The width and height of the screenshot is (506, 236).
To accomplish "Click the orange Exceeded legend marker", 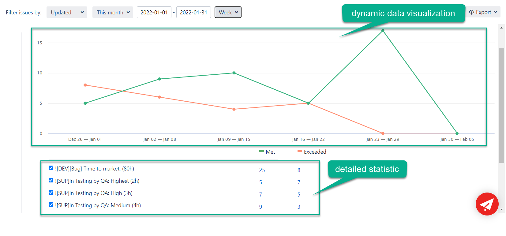I will click(x=300, y=152).
